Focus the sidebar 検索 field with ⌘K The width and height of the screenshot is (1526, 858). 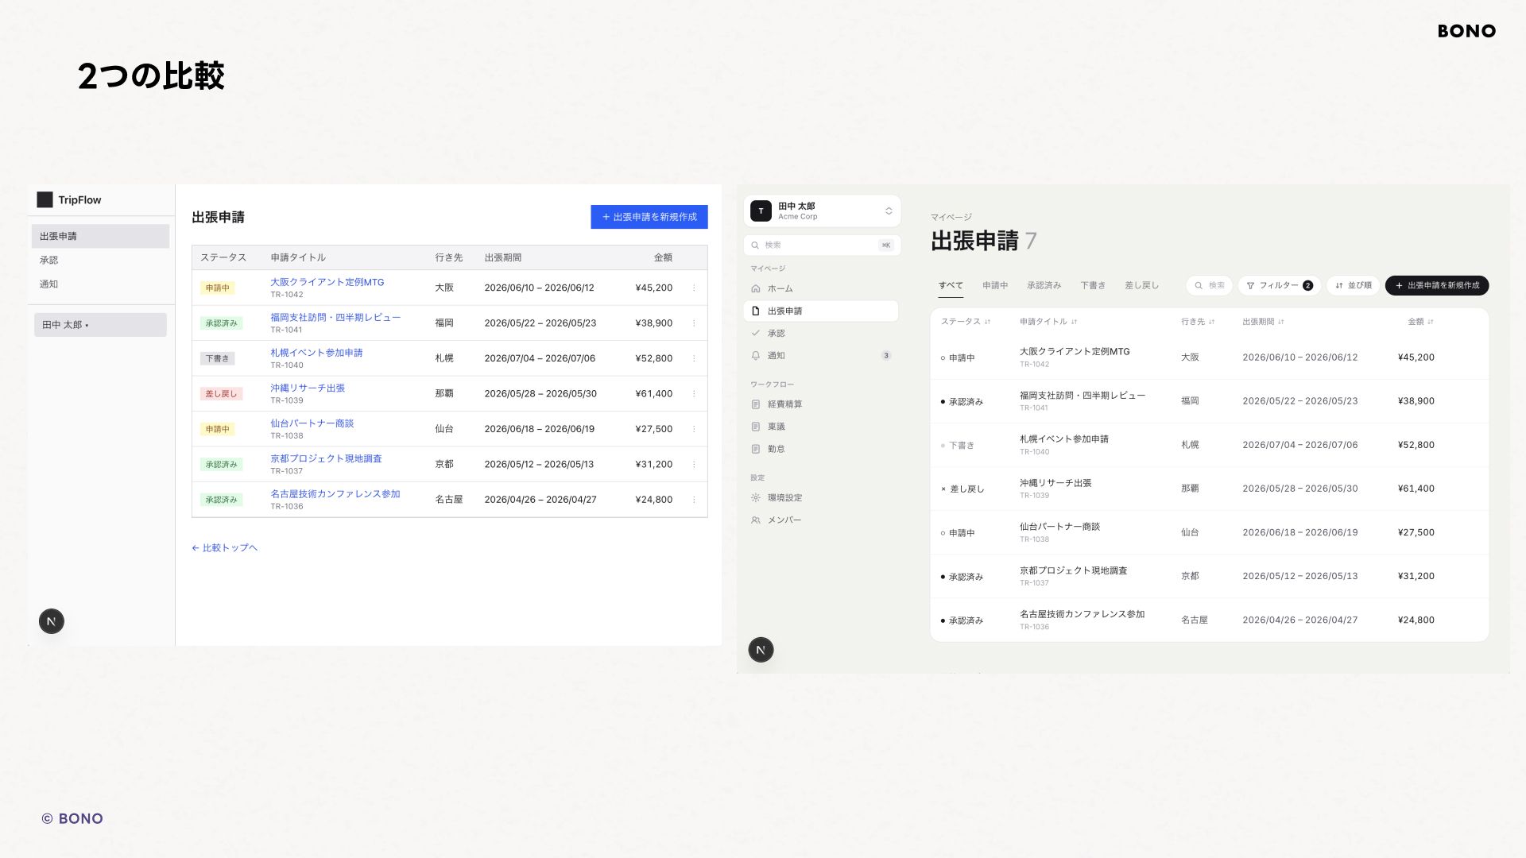pos(822,245)
